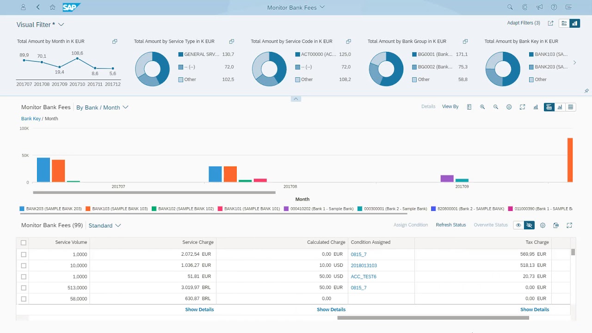This screenshot has height=333, width=592.
Task: Open value help for Amount by Bank Group
Action: [x=465, y=42]
